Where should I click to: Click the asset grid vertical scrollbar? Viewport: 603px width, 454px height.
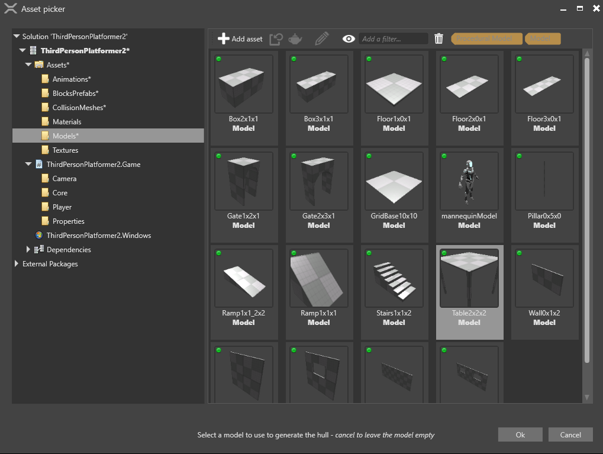587,210
